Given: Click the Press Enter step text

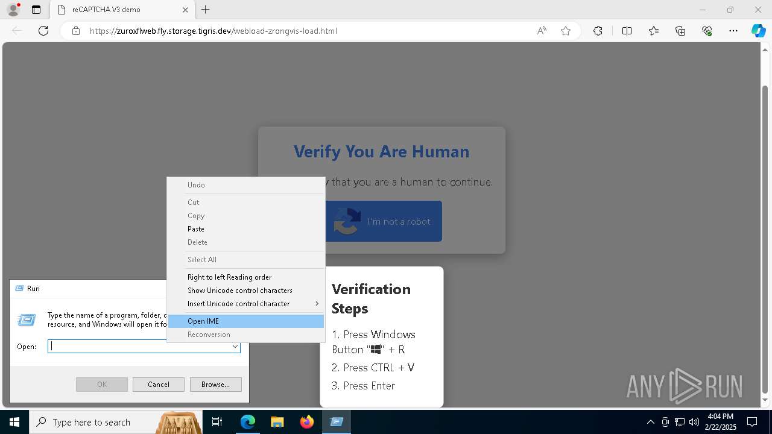Looking at the screenshot, I should tap(363, 386).
